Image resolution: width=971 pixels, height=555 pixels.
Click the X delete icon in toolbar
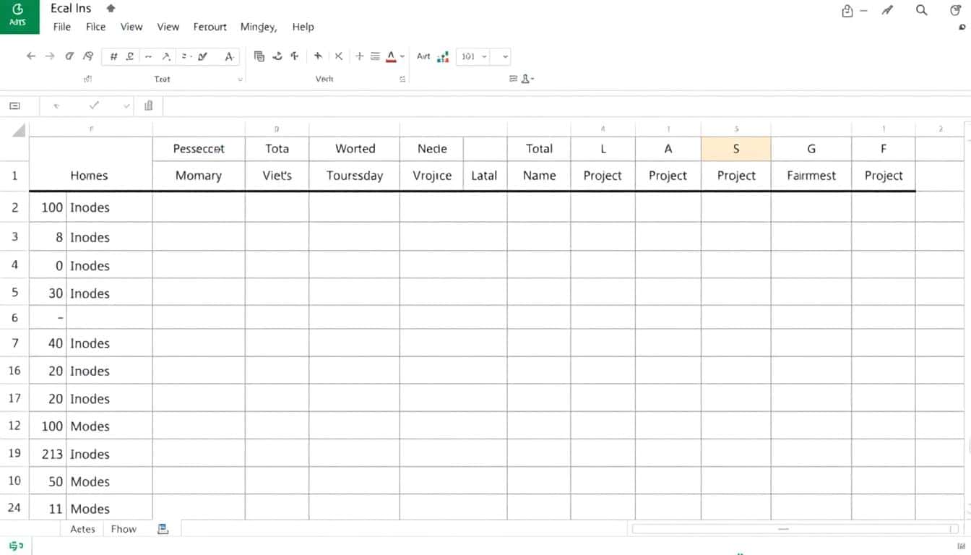click(338, 56)
